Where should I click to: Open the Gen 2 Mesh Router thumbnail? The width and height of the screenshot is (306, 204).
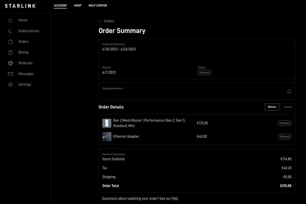[107, 123]
